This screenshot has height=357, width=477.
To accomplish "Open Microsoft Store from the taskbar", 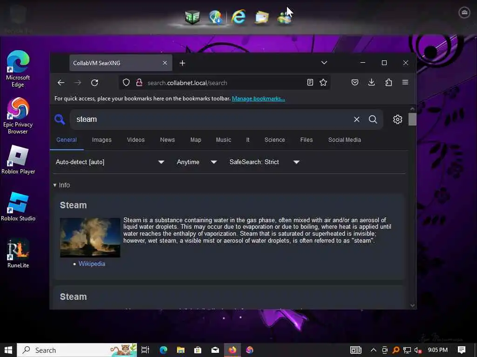I will coord(198,350).
